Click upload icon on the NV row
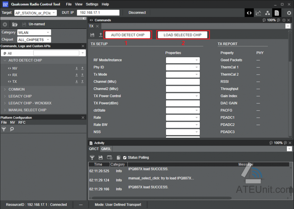This screenshot has width=294, height=209. point(82,68)
